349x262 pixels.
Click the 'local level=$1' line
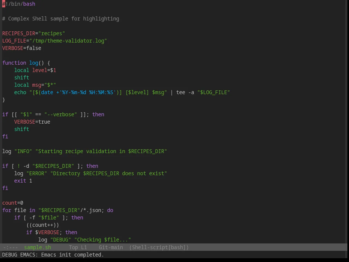(x=35, y=70)
